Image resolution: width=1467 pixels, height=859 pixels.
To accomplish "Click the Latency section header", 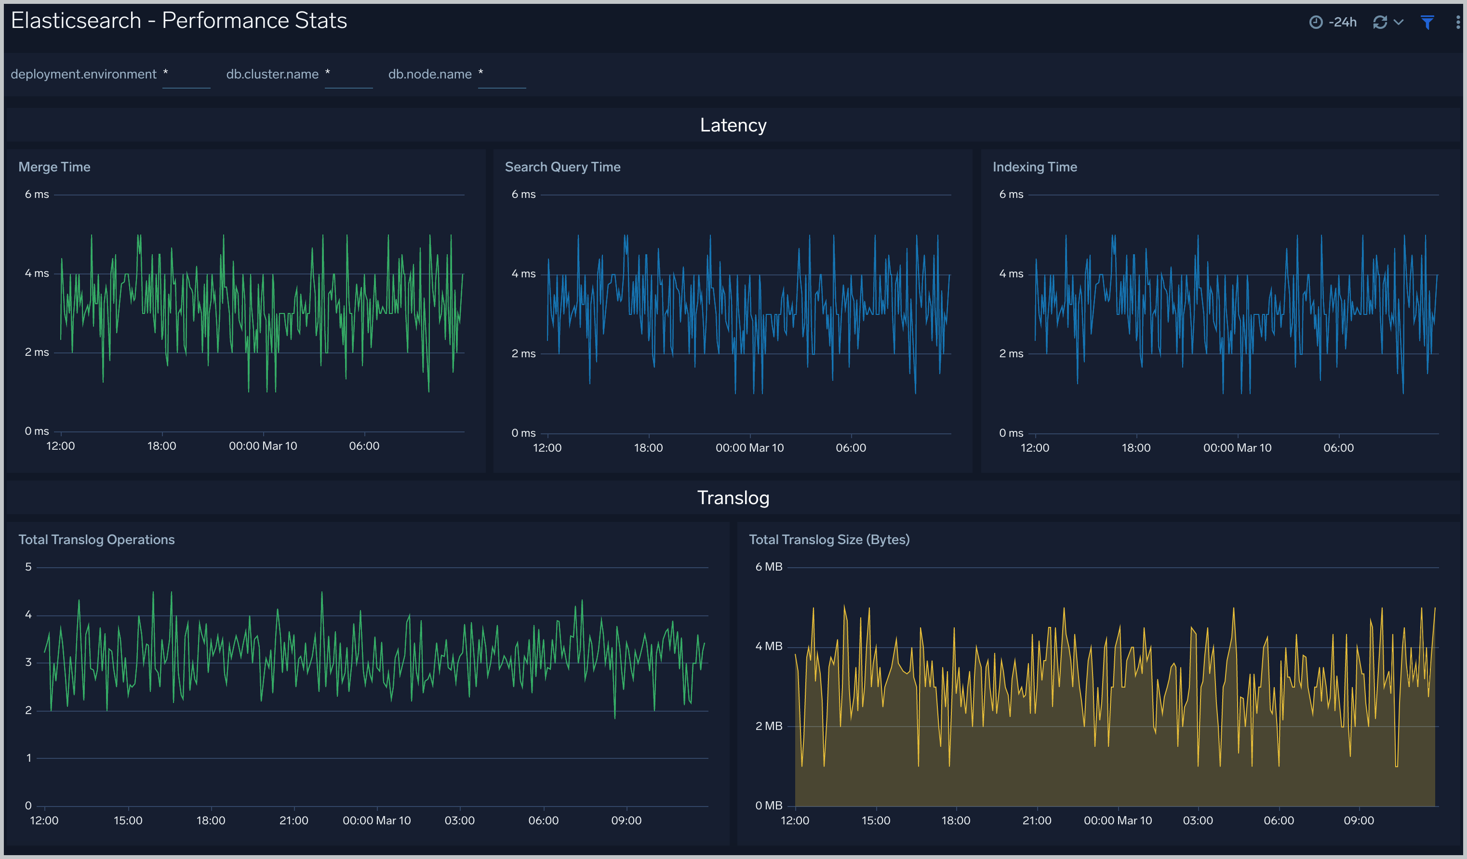I will point(733,124).
